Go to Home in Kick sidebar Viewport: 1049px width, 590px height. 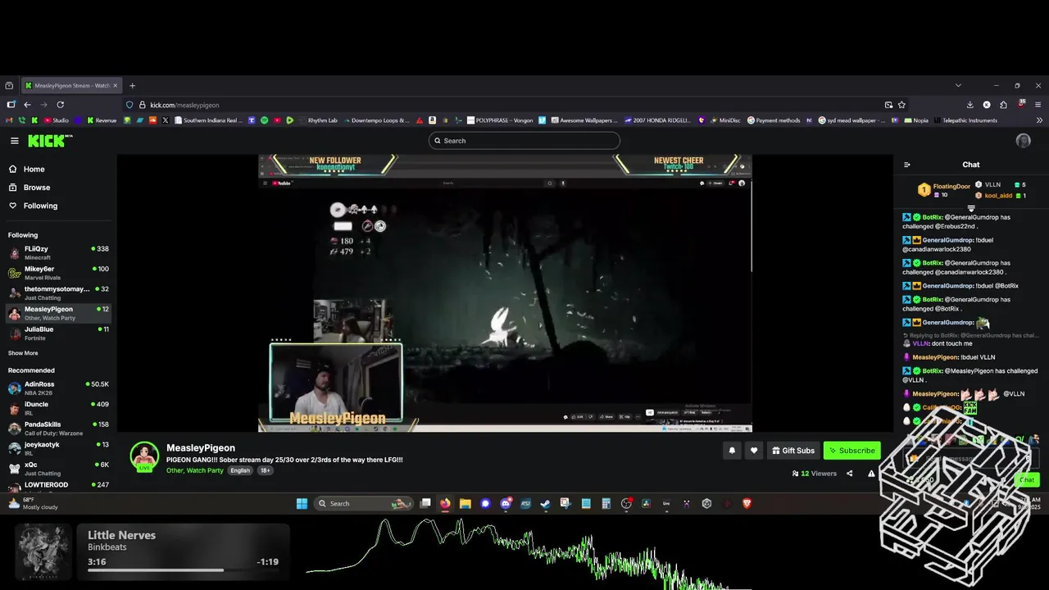click(x=34, y=169)
